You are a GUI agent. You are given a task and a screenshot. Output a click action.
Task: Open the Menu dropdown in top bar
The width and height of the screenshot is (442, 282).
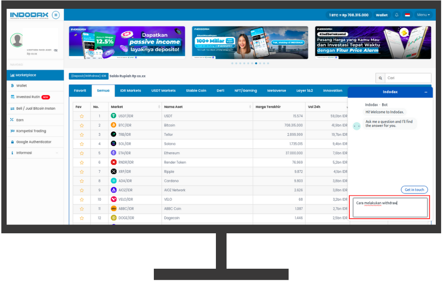tap(423, 15)
